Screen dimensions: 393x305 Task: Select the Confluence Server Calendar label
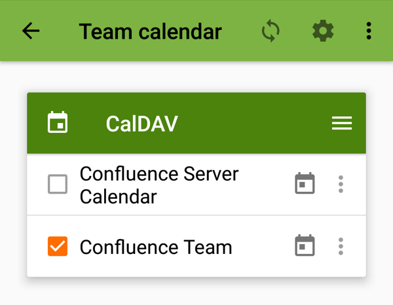pos(159,185)
